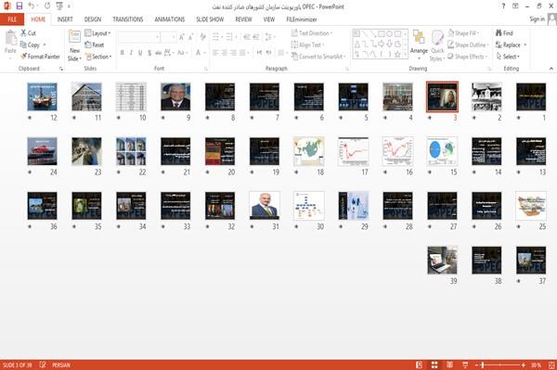Toggle Italic formatting button

pyautogui.click(x=131, y=53)
